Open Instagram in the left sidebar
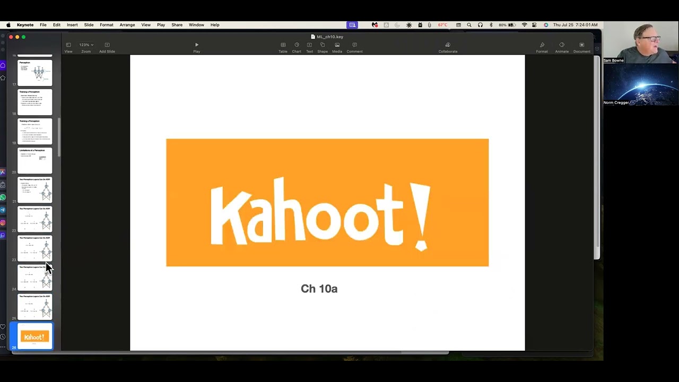Image resolution: width=679 pixels, height=382 pixels. [x=3, y=223]
